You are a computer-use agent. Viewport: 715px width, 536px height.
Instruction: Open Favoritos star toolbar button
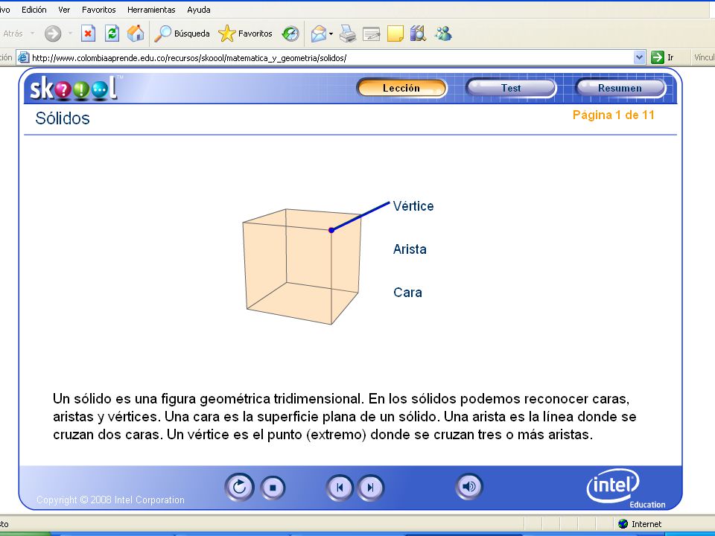(245, 33)
